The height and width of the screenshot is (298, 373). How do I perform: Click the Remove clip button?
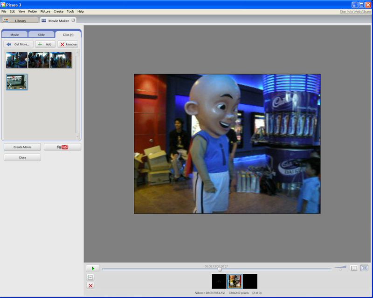[x=68, y=44]
